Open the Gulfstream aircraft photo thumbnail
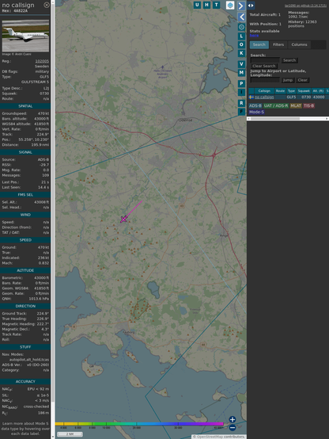The width and height of the screenshot is (329, 439). 25,36
